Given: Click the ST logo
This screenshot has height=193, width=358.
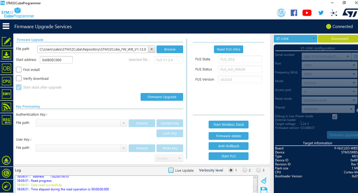Looking at the screenshot, I should point(350,13).
